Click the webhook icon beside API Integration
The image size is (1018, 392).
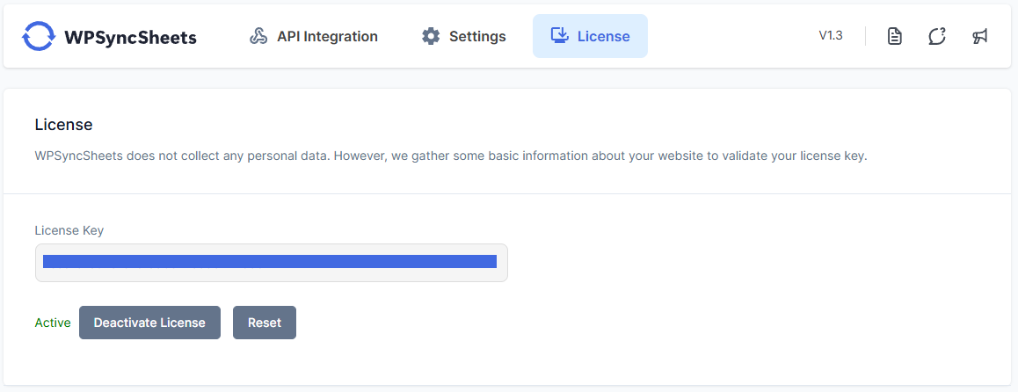pyautogui.click(x=258, y=37)
